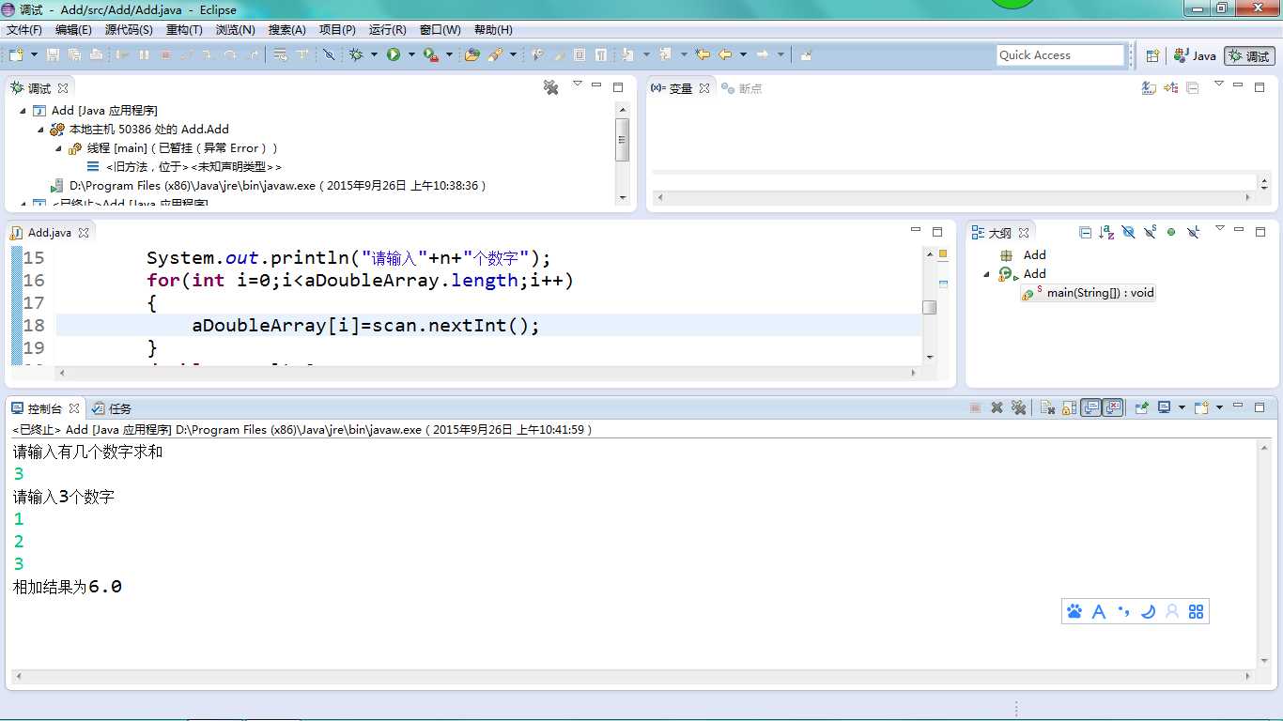Image resolution: width=1283 pixels, height=721 pixels.
Task: Open the Debug launch dropdown arrow
Action: [374, 54]
